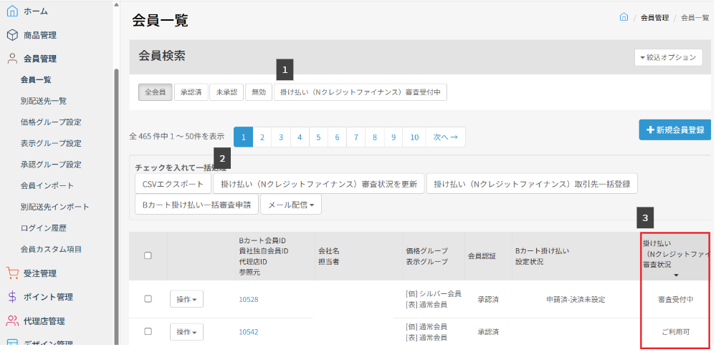Click the ご利用可 status cell
Screen dimensions: 716x352
[x=676, y=332]
